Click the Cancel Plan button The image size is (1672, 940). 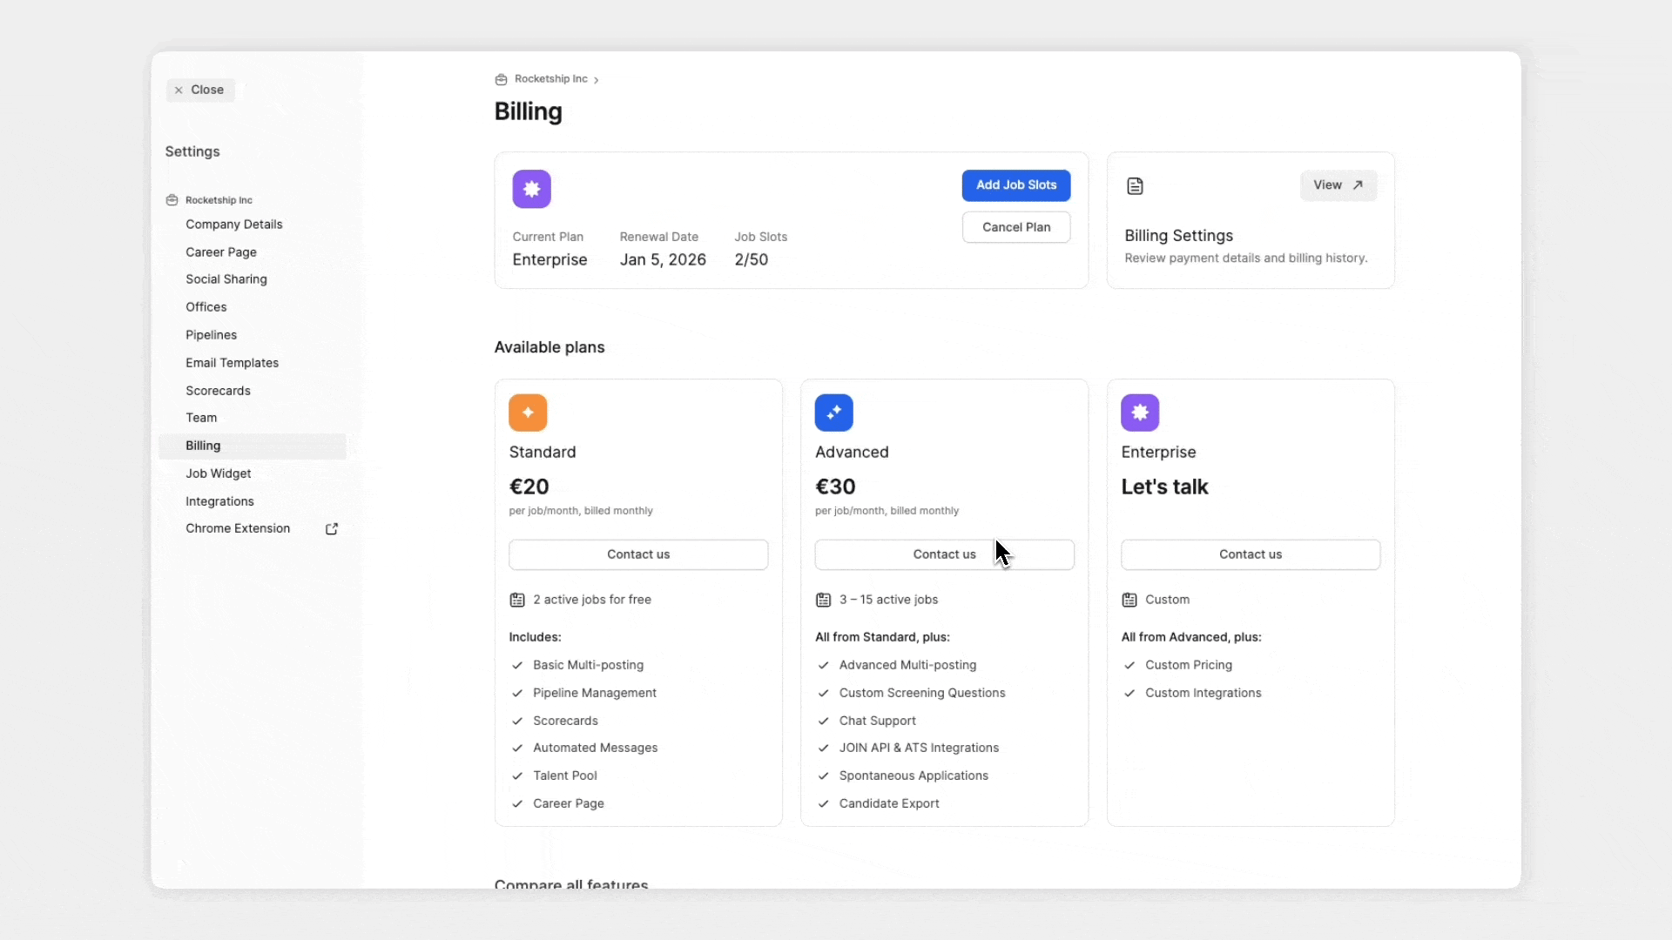(x=1015, y=227)
